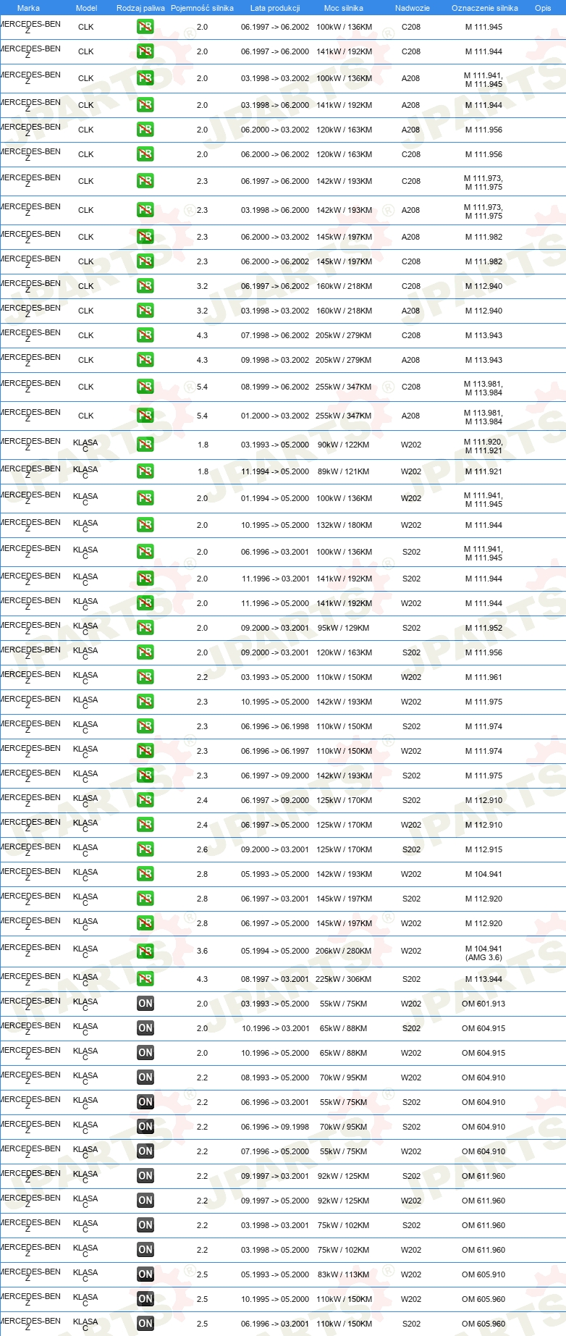Click the ON icon in the 92kW / 125KM S202 row

coord(145,1176)
